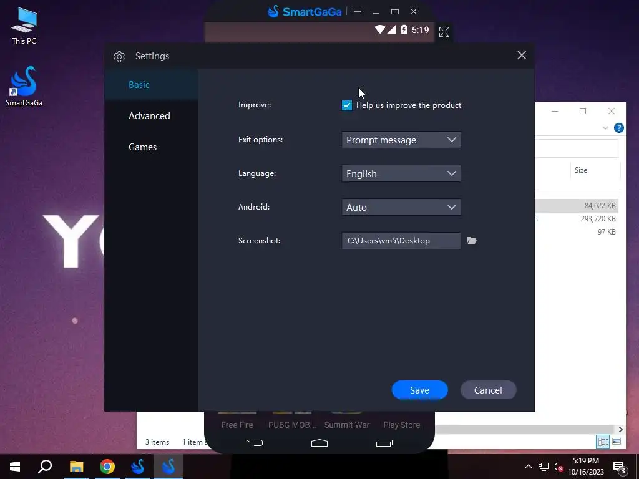Select the SmartGaGa desktop shortcut
The image size is (639, 479).
point(24,86)
